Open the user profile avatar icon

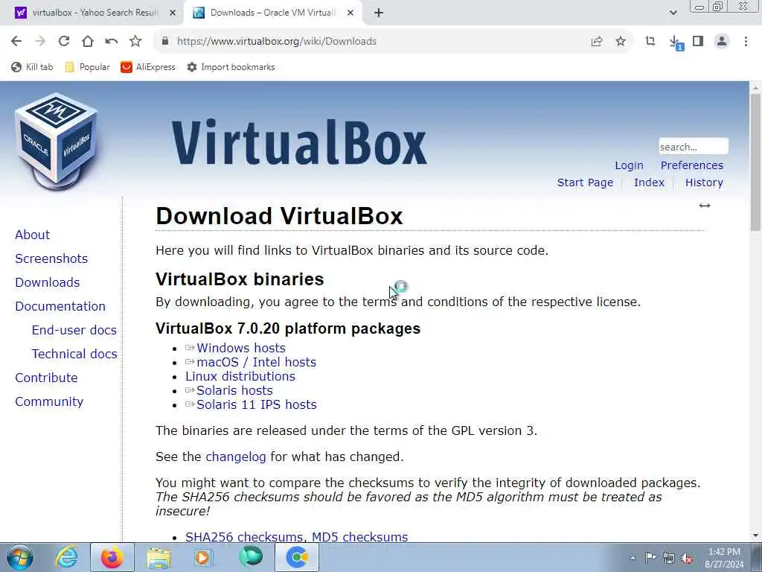[722, 42]
